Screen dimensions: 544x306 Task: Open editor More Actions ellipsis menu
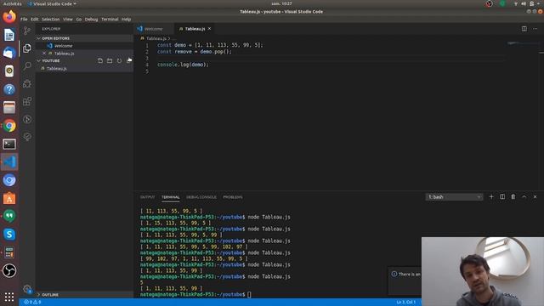click(x=535, y=29)
